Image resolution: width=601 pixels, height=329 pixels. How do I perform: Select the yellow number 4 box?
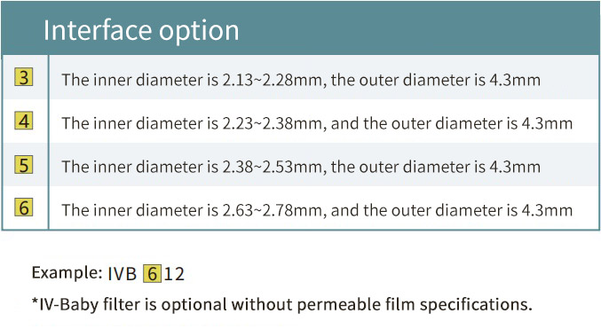[24, 121]
